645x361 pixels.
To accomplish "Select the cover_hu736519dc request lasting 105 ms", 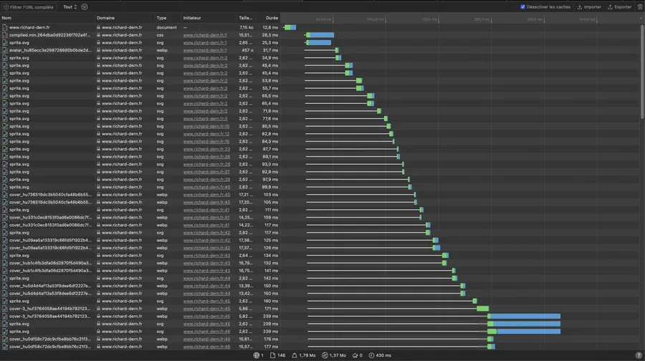I will click(50, 202).
